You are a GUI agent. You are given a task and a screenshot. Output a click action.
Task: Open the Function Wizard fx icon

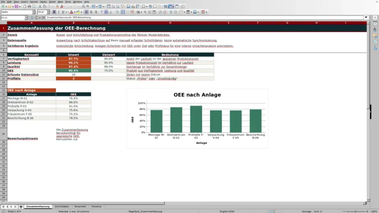[x=32, y=18]
